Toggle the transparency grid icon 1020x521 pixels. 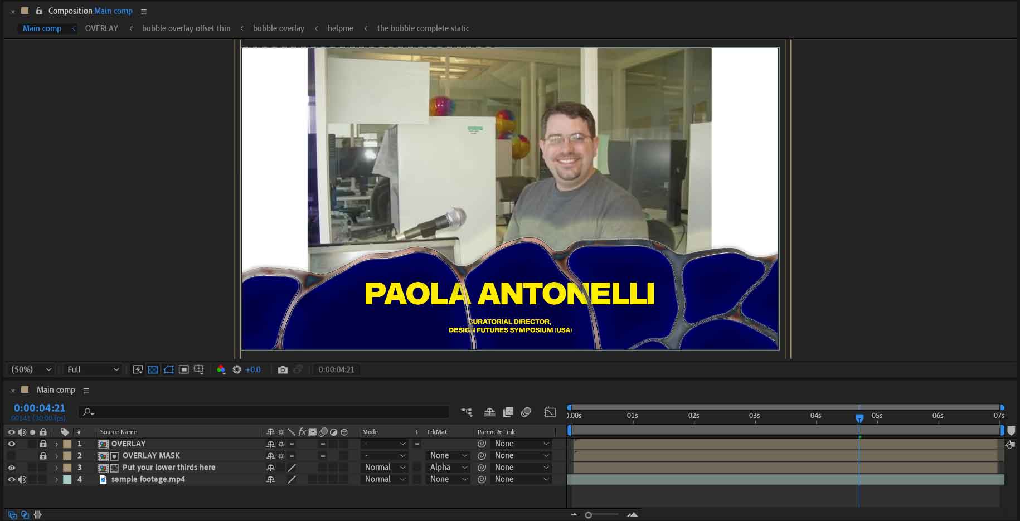coord(153,369)
